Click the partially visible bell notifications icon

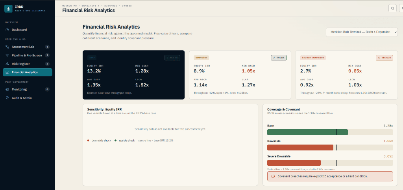401,8
